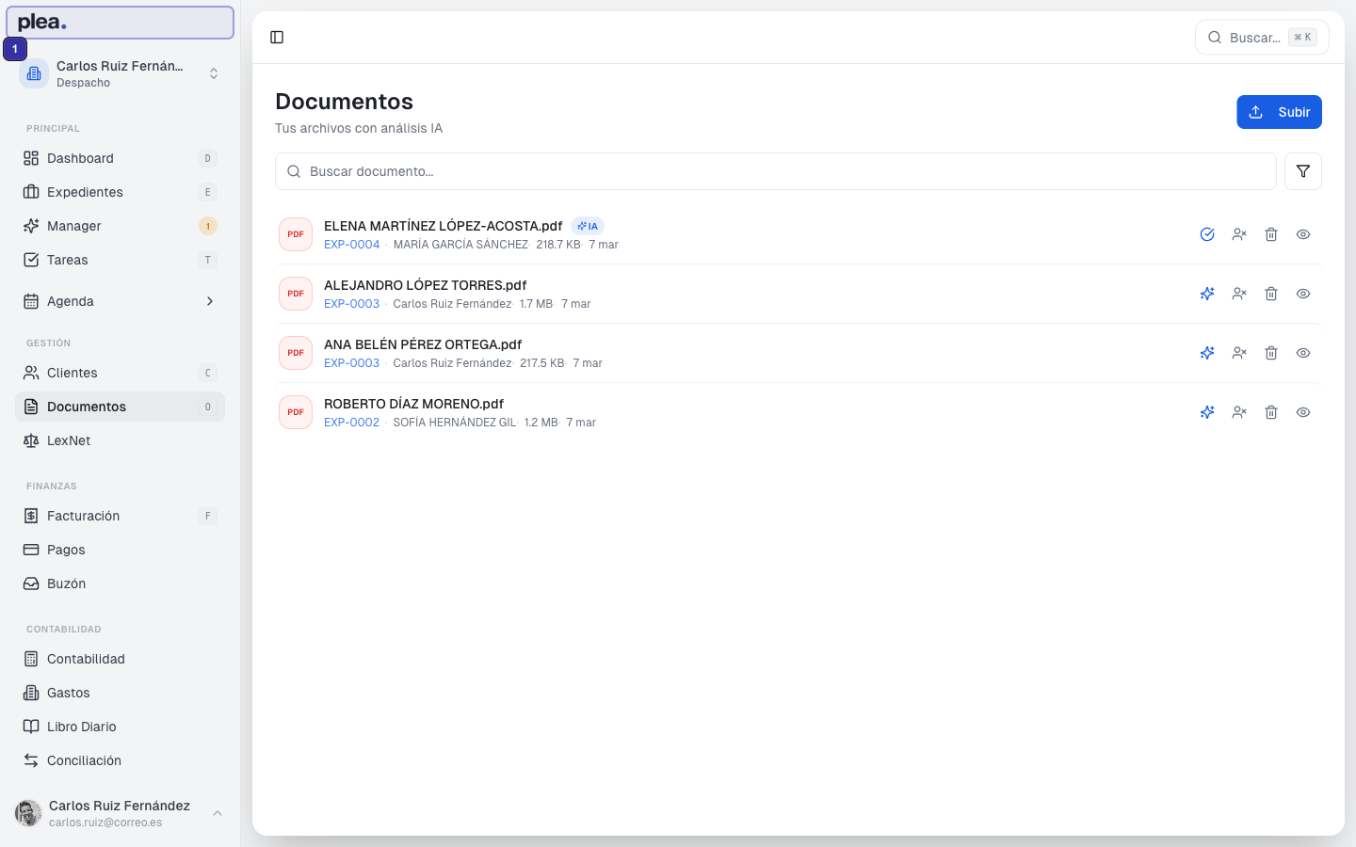Expand the Carlos Ruiz Fernández account menu
This screenshot has width=1356, height=847.
pyautogui.click(x=121, y=812)
